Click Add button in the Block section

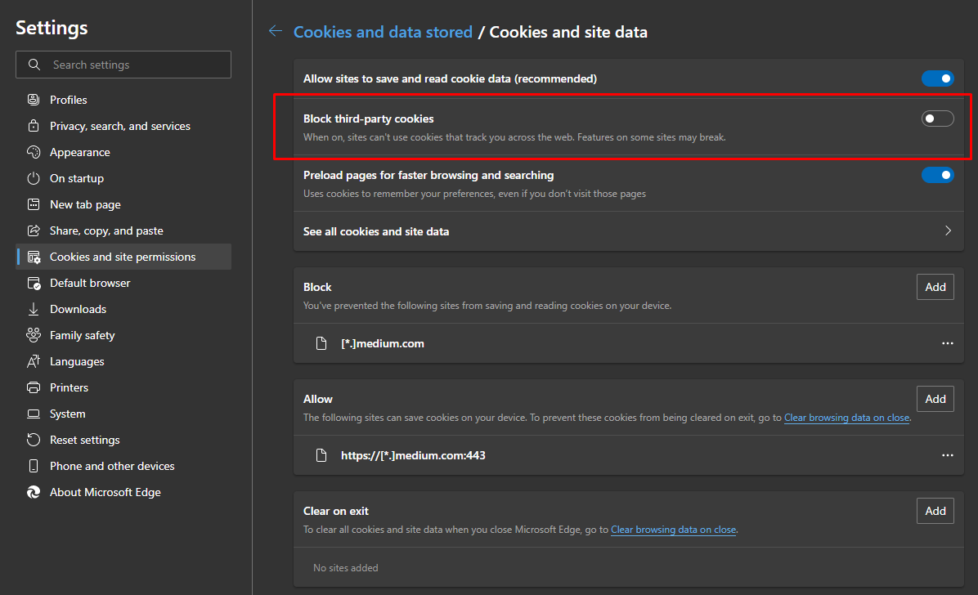pos(935,287)
